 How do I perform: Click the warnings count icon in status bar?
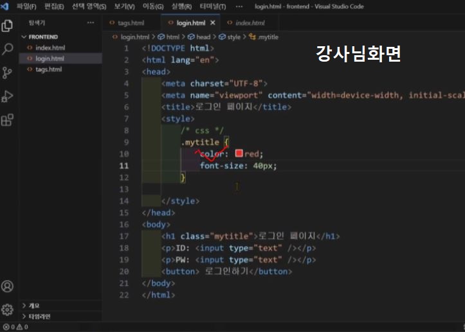(19, 327)
